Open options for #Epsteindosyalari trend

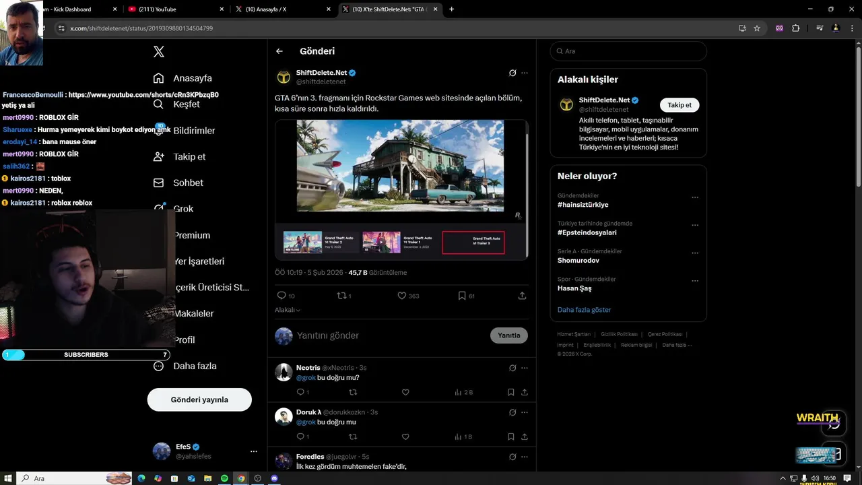point(695,226)
